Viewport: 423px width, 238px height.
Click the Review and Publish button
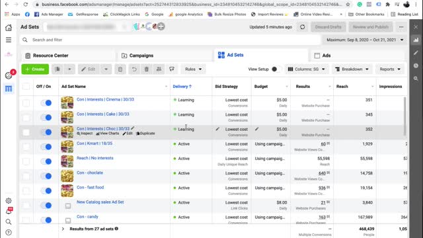tap(371, 27)
